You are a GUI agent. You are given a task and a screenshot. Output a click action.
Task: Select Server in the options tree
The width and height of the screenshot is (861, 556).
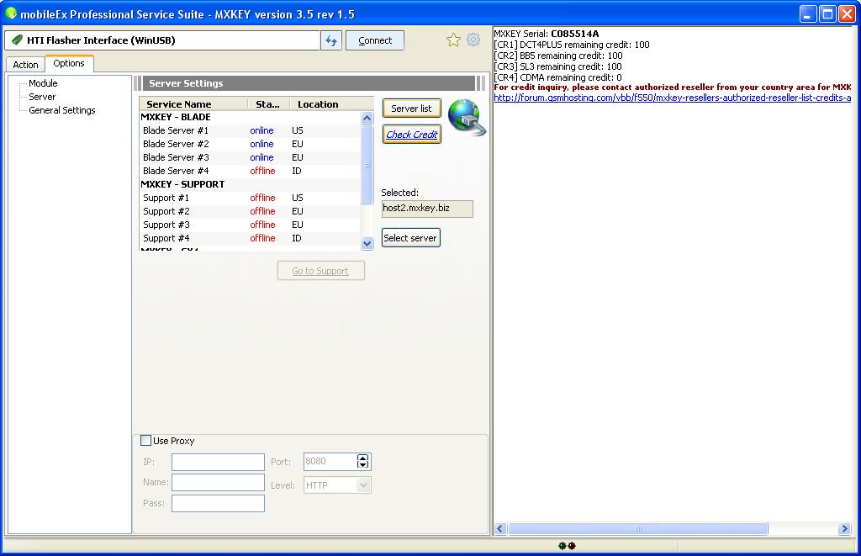(x=42, y=97)
